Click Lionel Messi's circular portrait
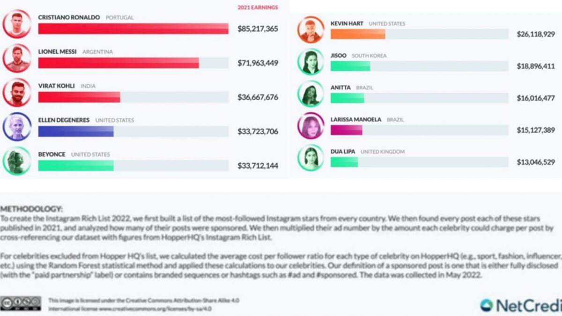The height and width of the screenshot is (316, 562). (17, 58)
